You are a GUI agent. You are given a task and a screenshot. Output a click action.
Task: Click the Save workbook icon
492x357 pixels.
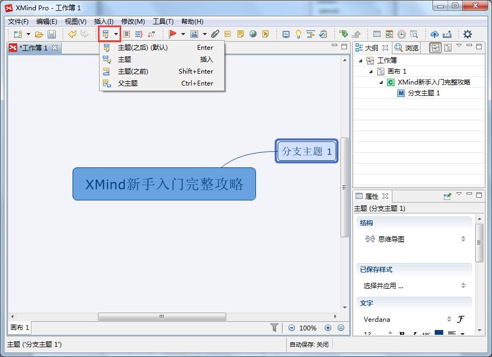pos(51,34)
